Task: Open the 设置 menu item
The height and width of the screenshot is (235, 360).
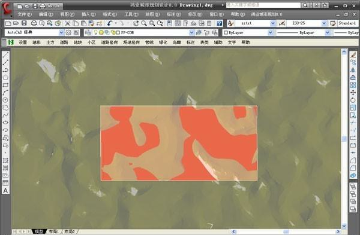Action: coord(23,42)
